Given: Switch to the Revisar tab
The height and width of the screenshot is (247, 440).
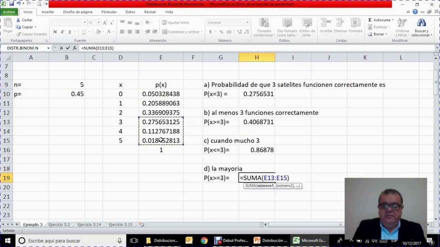Looking at the screenshot, I should tap(150, 12).
